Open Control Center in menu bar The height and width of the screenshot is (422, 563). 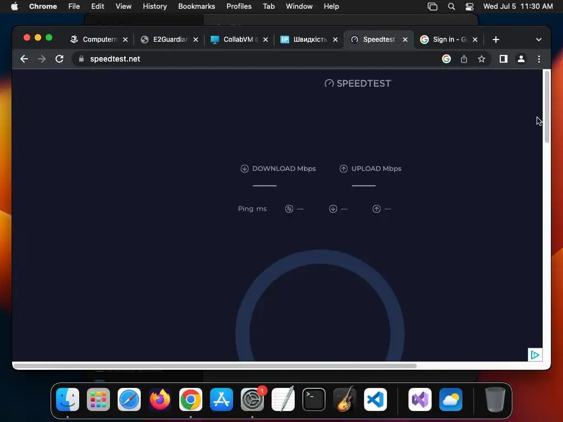pyautogui.click(x=470, y=7)
